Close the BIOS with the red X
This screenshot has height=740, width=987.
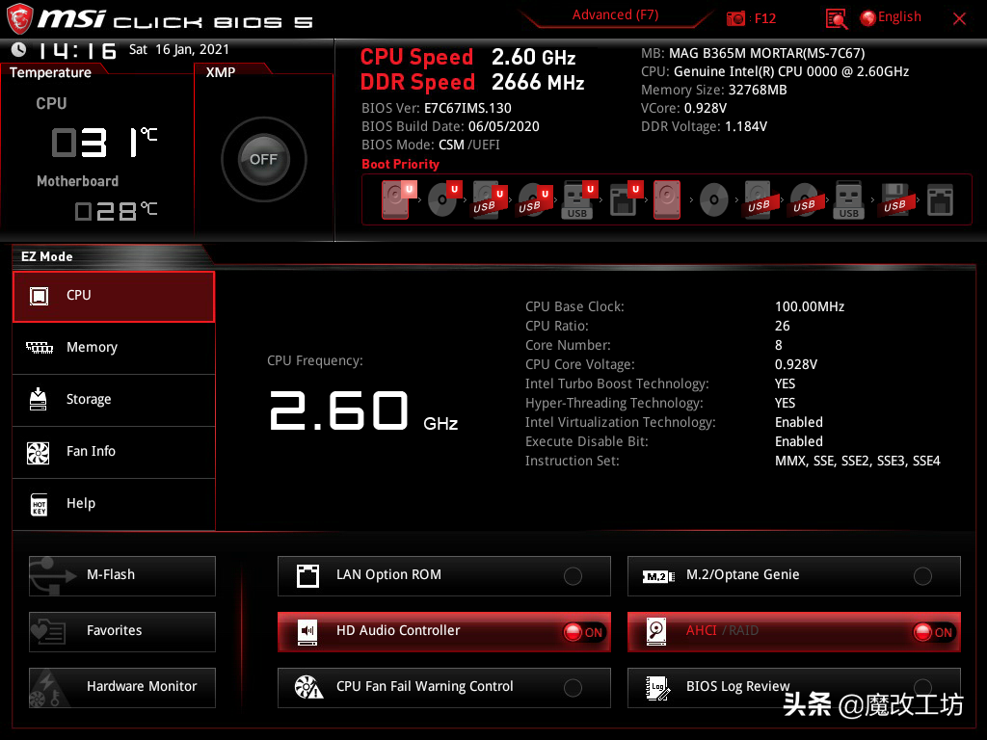[959, 19]
